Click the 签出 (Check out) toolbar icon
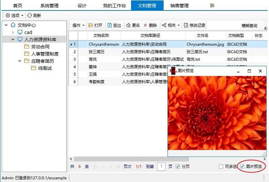Viewport: 269px width, 182px height. 109,25
